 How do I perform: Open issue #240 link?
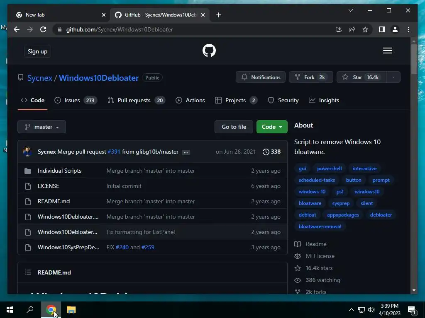[122, 248]
